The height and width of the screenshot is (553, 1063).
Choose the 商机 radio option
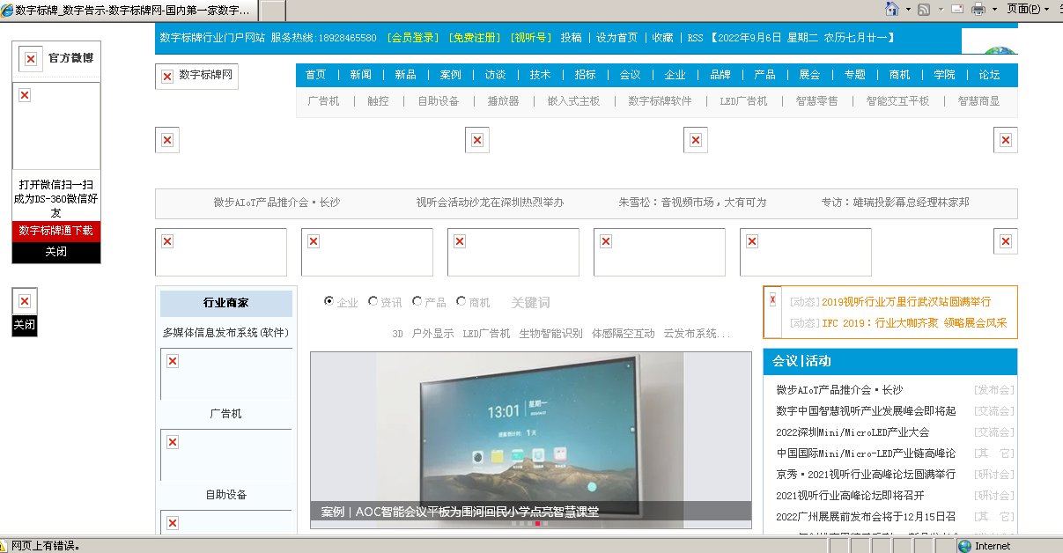[461, 301]
